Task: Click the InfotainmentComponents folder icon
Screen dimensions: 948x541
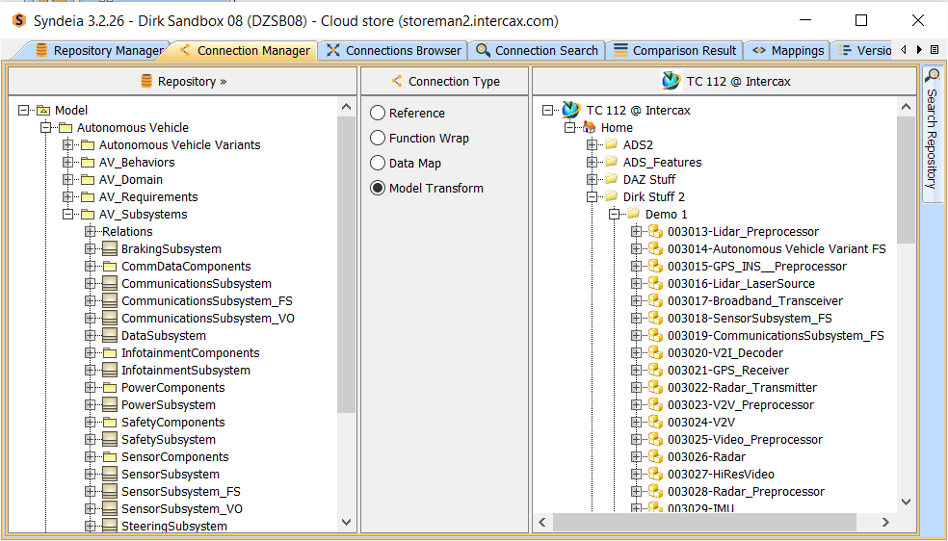Action: [110, 352]
